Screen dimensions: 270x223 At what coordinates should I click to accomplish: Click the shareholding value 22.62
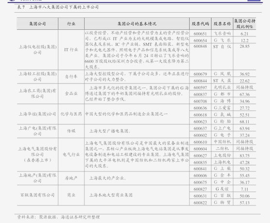coord(245,81)
